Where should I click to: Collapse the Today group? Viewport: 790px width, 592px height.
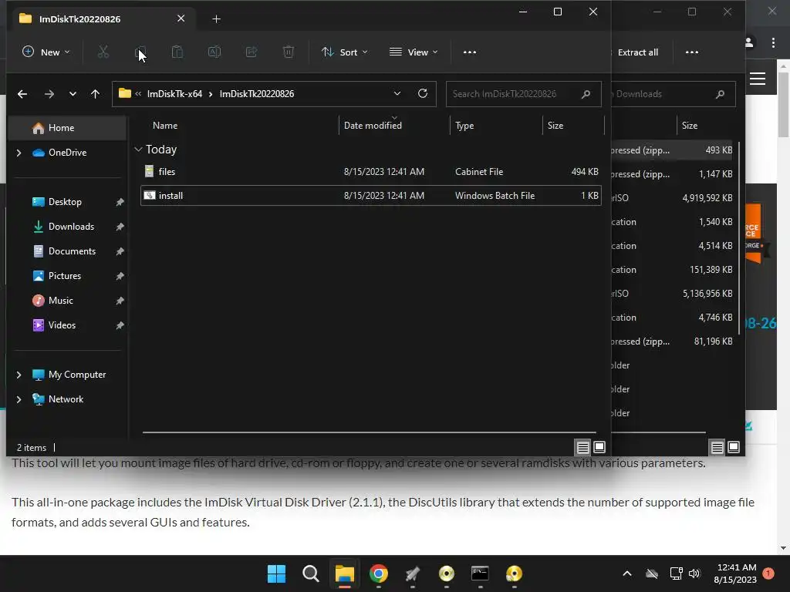pyautogui.click(x=139, y=150)
